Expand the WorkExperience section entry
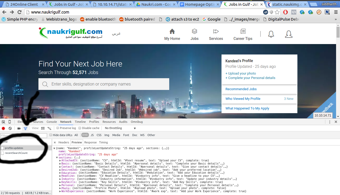 pos(60,191)
